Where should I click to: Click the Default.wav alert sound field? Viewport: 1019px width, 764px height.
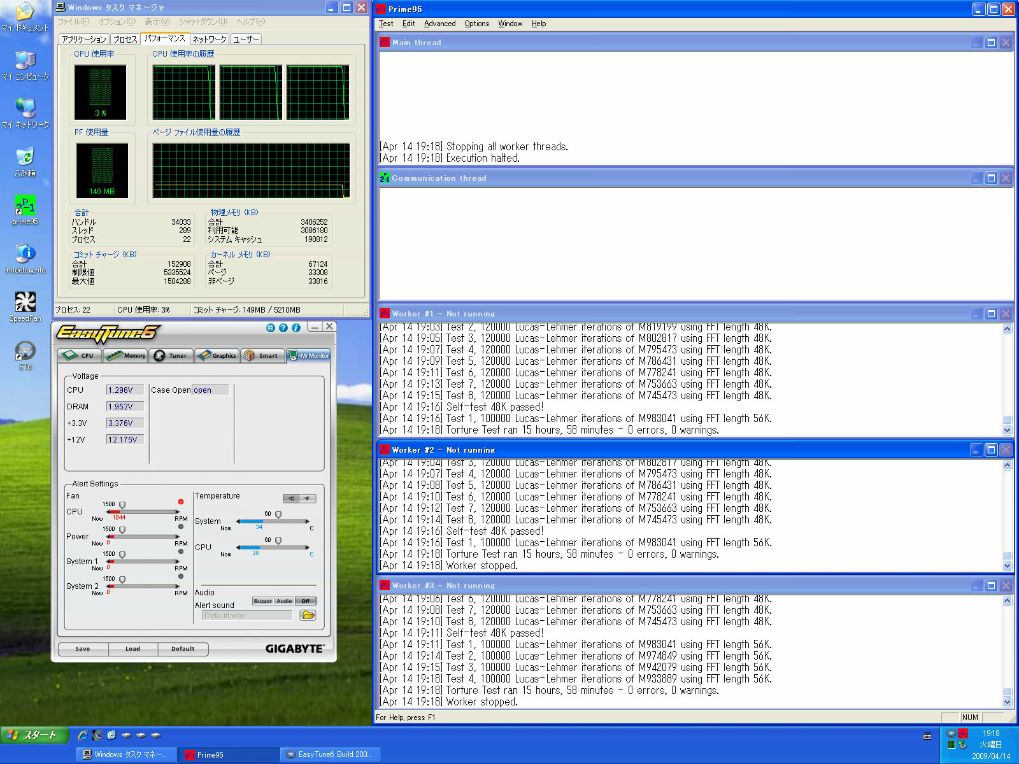tap(247, 615)
